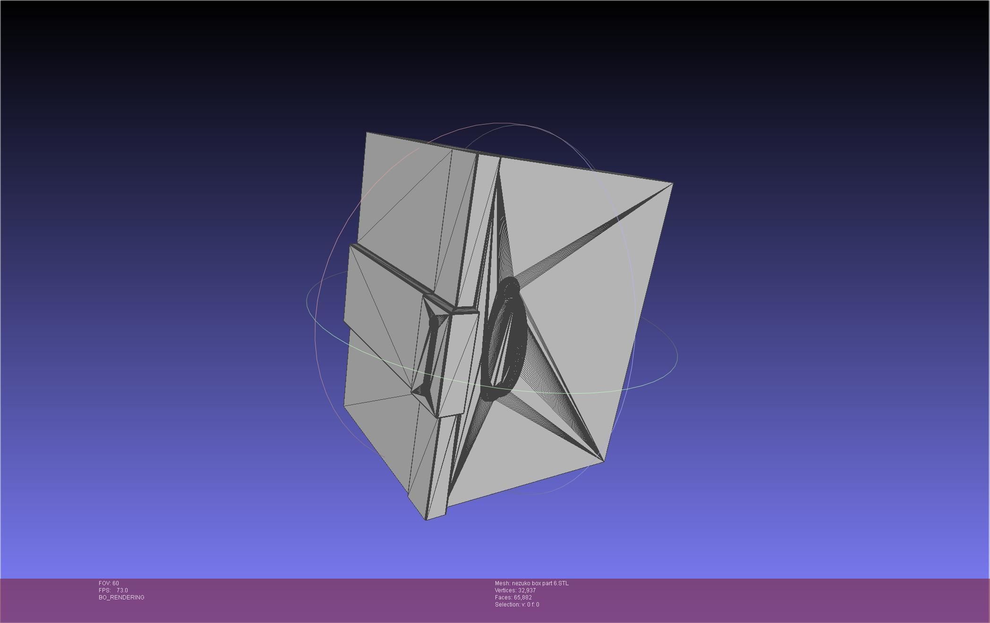Click the BO_RENDERING status label
The width and height of the screenshot is (990, 623).
point(121,598)
